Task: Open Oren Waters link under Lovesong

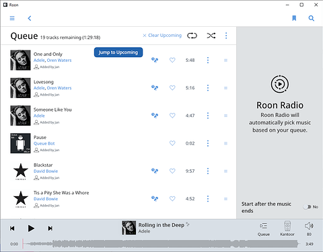Action: [59, 88]
